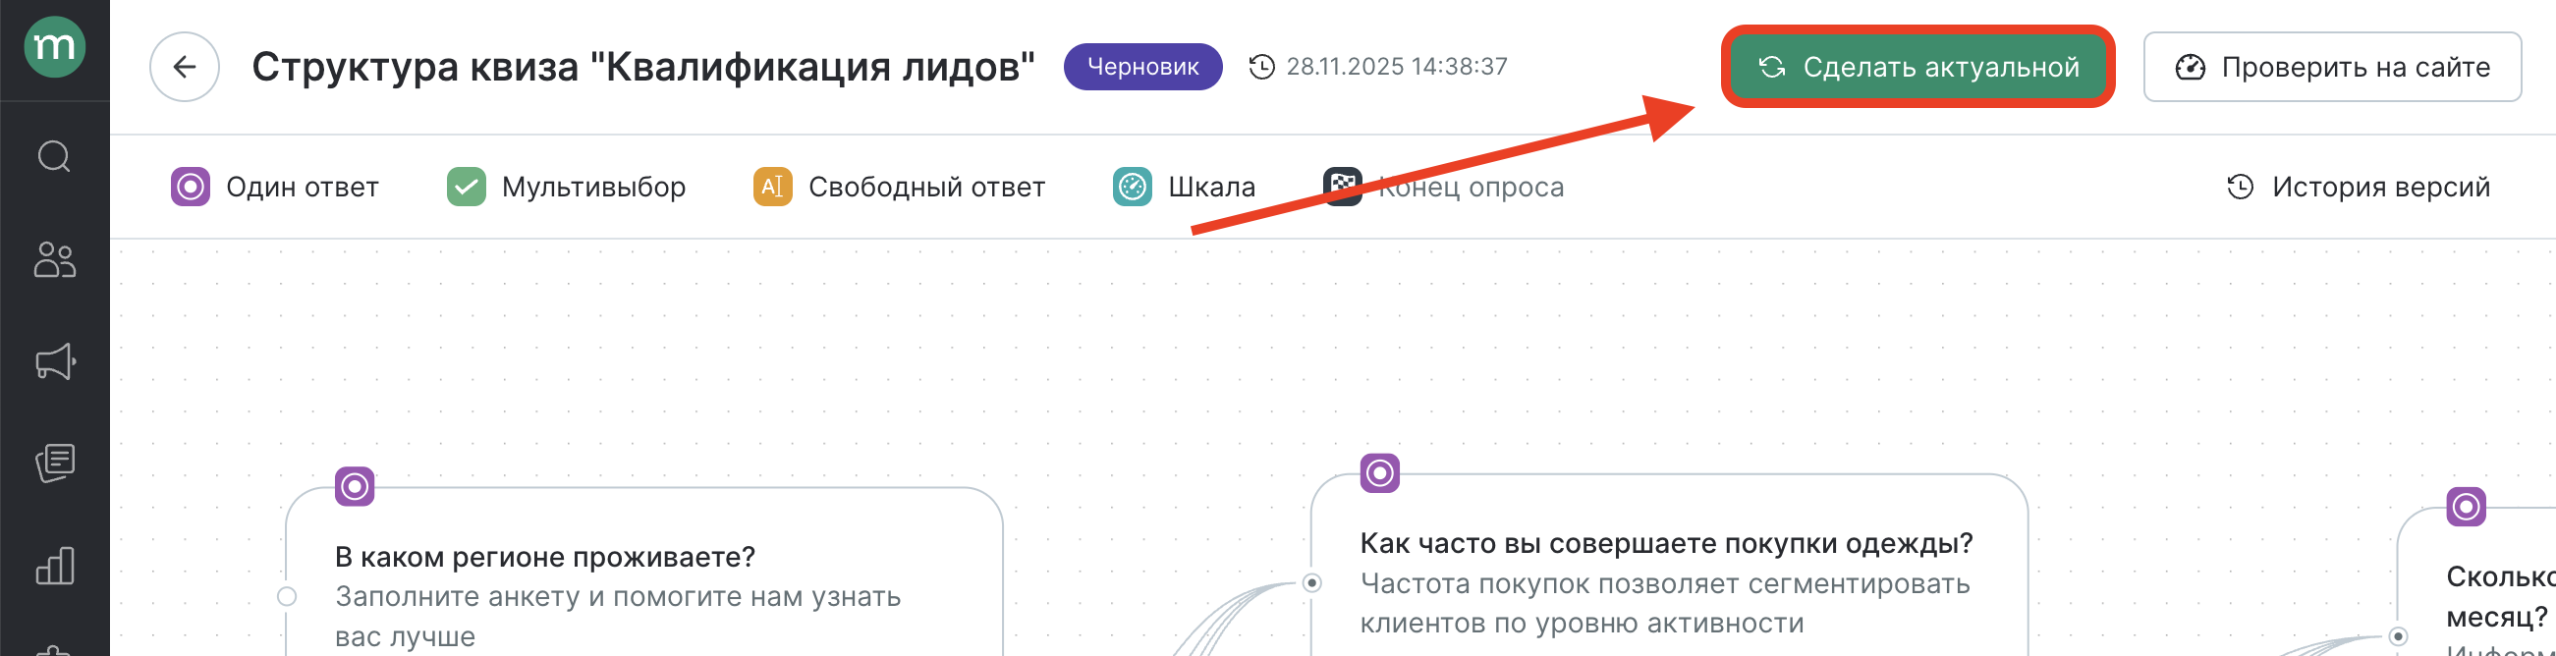Click "В каком регионе проживаете?" title

[545, 557]
